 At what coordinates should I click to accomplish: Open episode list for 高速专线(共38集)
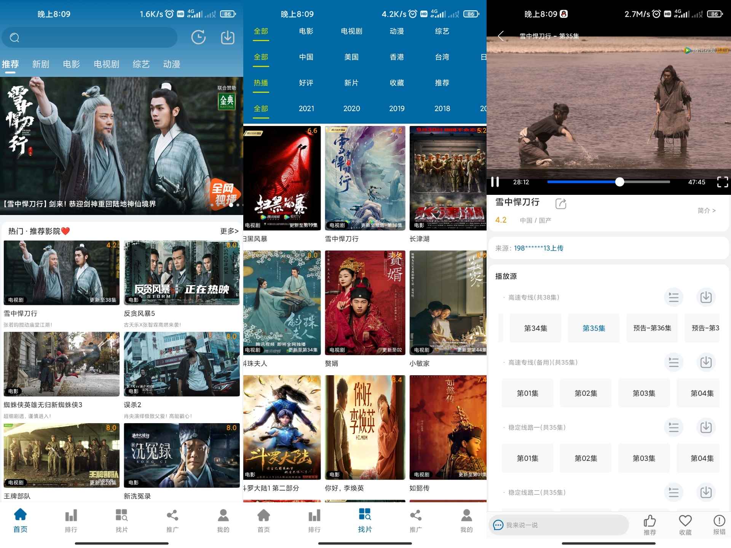(x=674, y=297)
